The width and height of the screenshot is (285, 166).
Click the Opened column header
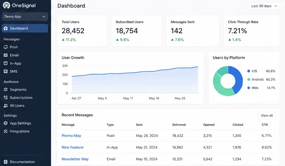pyautogui.click(x=209, y=125)
